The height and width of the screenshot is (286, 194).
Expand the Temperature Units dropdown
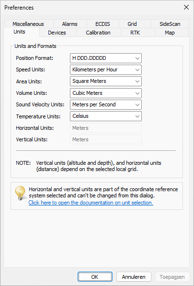pyautogui.click(x=106, y=116)
